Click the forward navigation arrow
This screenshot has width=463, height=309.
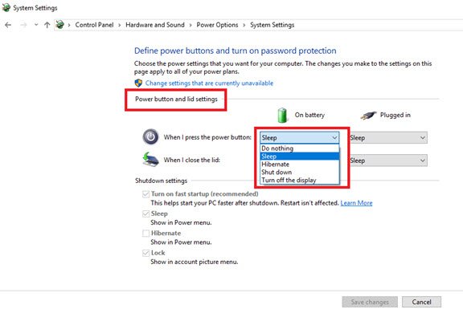tap(23, 25)
